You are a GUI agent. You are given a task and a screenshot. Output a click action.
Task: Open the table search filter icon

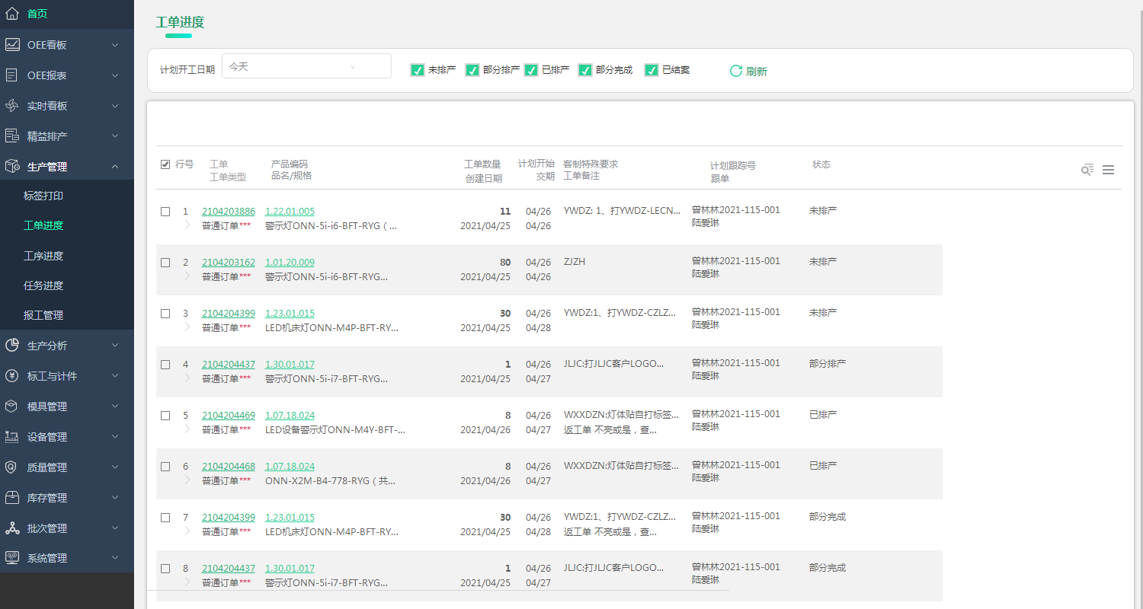pyautogui.click(x=1087, y=170)
